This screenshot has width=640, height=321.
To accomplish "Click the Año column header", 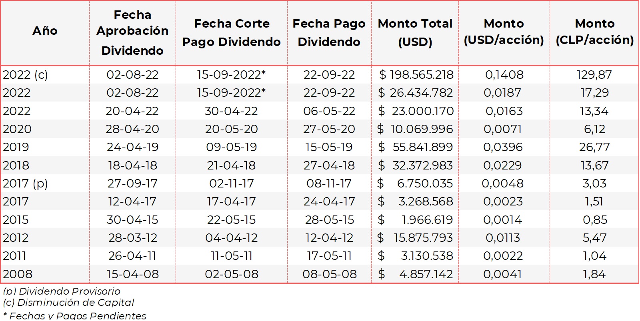I will [x=45, y=31].
